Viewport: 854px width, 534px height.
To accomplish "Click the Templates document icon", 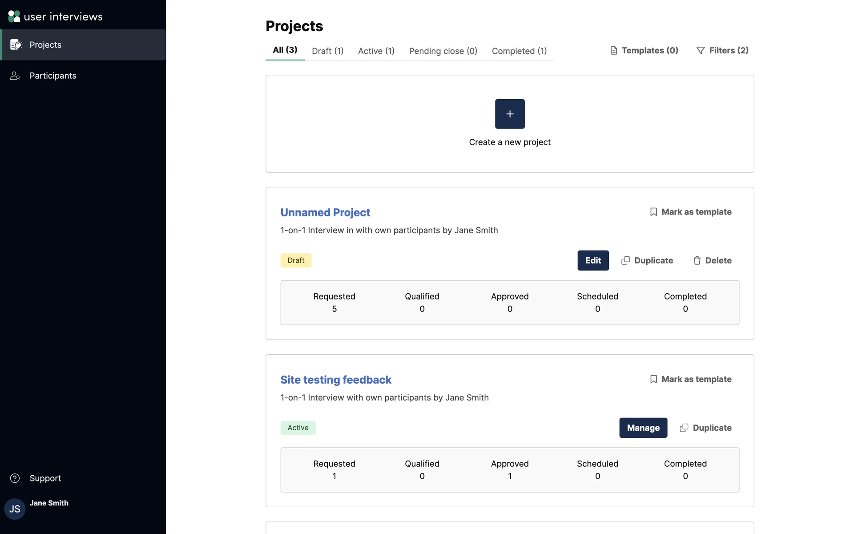I will [x=614, y=51].
